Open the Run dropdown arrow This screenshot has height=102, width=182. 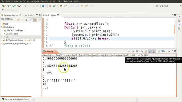click(x=16, y=6)
